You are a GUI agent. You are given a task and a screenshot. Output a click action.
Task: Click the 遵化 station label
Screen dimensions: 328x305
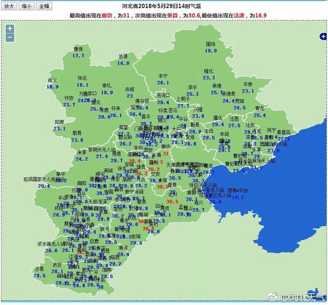[218, 118]
